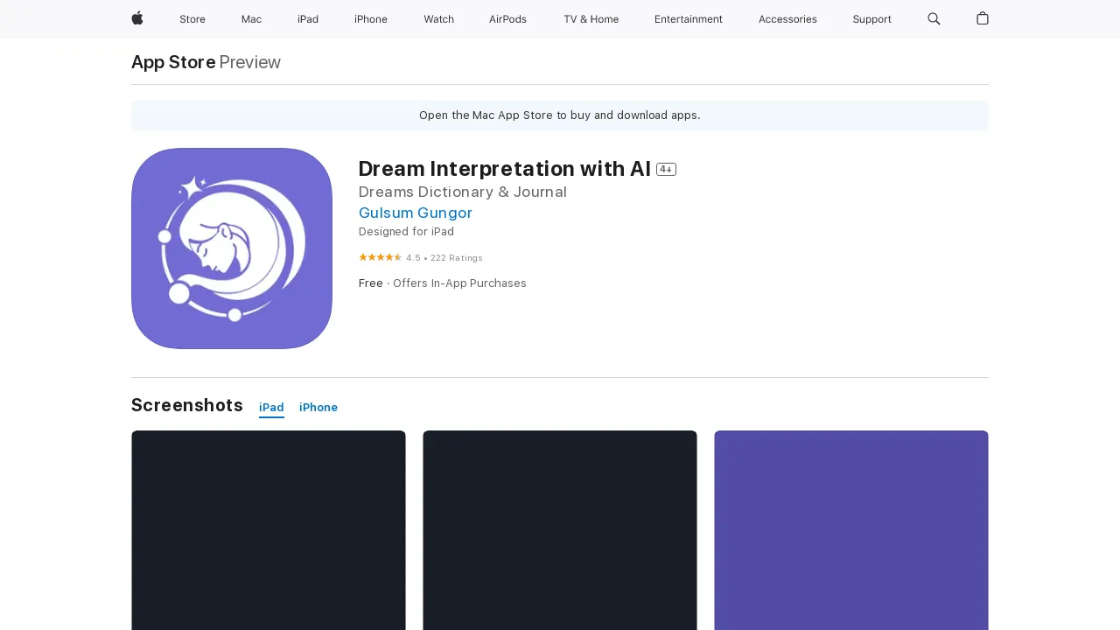The height and width of the screenshot is (630, 1120).
Task: Open the TV & Home menu
Action: 591,19
